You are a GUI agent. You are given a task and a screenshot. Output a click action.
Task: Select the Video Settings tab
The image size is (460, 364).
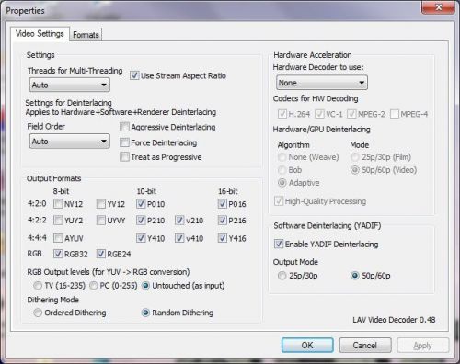(x=40, y=33)
